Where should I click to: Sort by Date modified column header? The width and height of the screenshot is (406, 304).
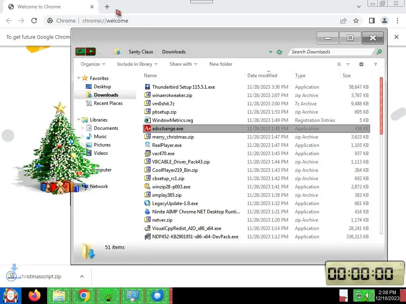262,76
